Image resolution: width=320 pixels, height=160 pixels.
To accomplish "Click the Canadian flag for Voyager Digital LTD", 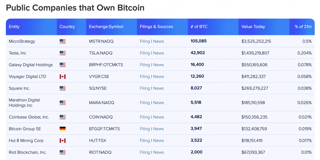I will click(62, 77).
